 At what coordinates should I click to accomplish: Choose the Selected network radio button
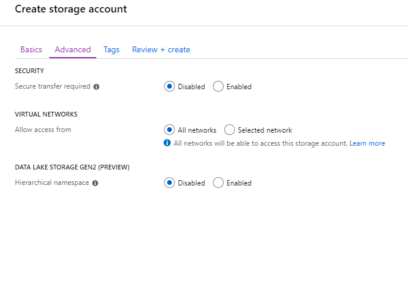coord(230,130)
